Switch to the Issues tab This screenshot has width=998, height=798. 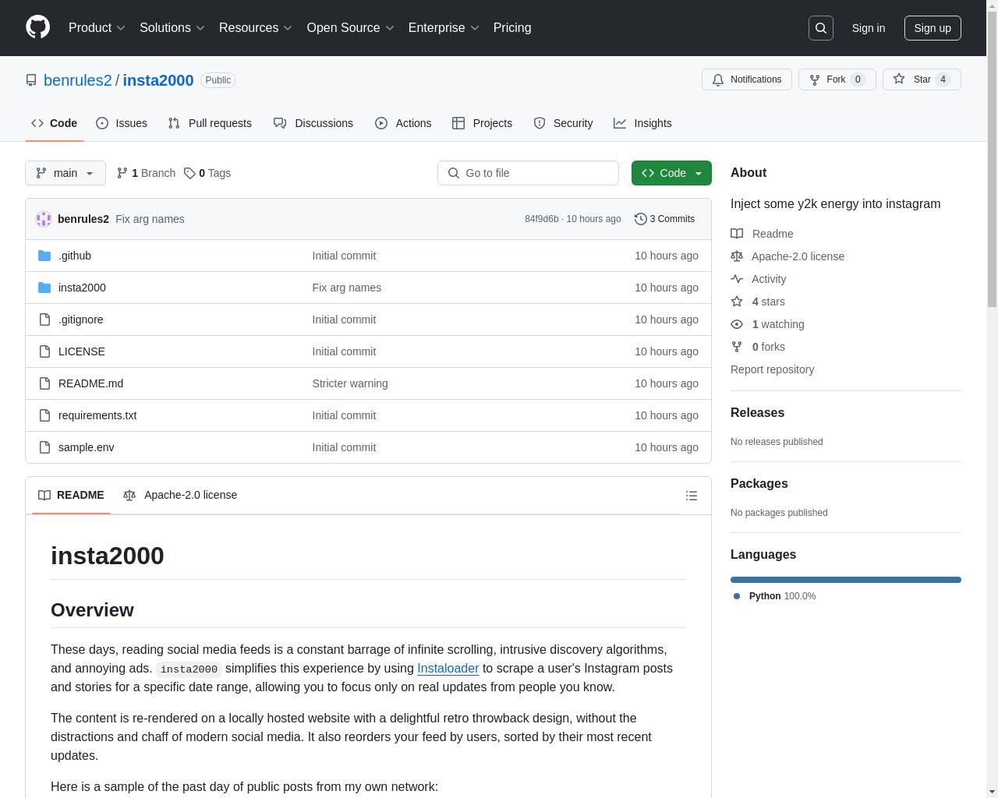point(122,123)
